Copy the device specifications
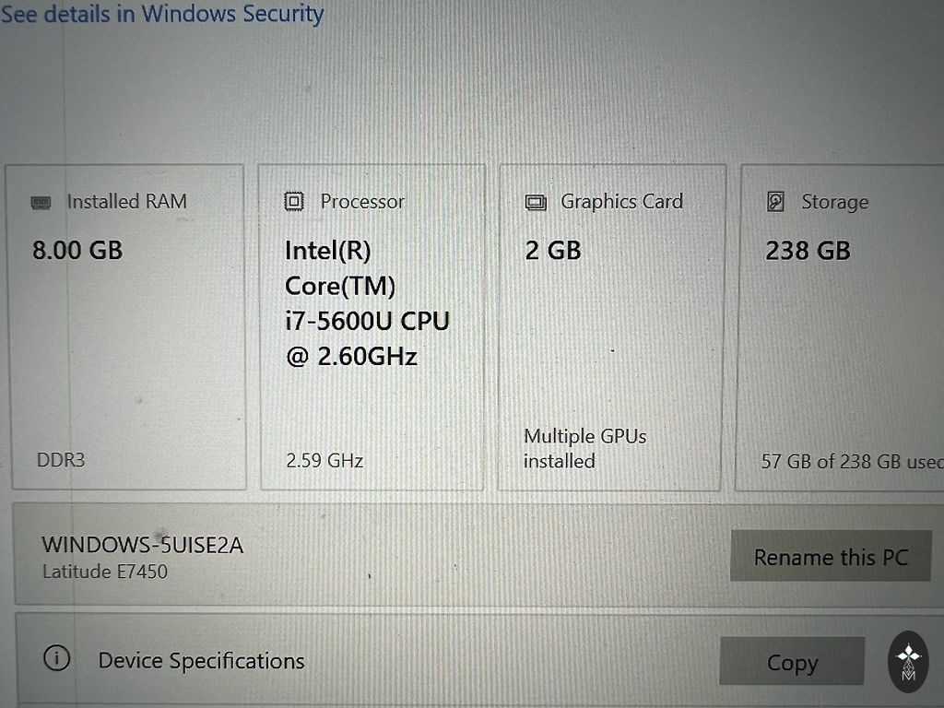This screenshot has width=944, height=708. 791,662
